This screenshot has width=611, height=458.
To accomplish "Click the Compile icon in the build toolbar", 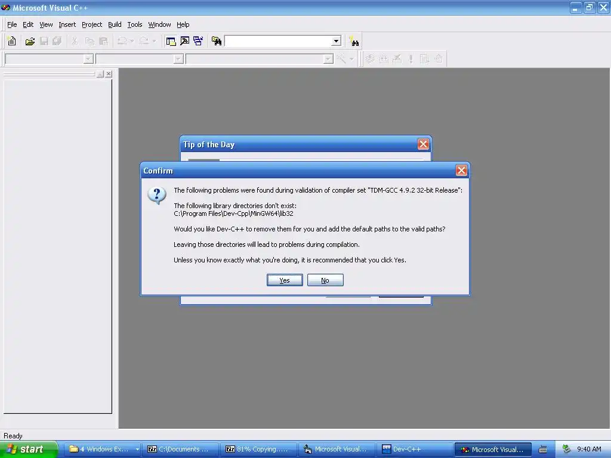I will pos(370,59).
